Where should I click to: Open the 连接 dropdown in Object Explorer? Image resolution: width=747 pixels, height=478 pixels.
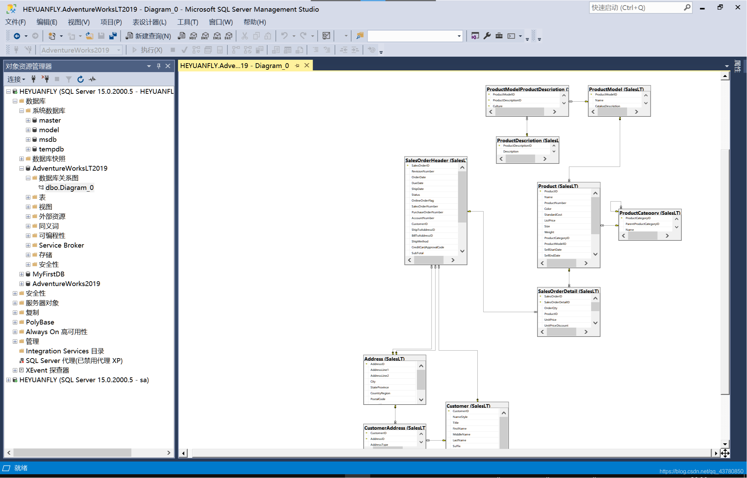16,79
